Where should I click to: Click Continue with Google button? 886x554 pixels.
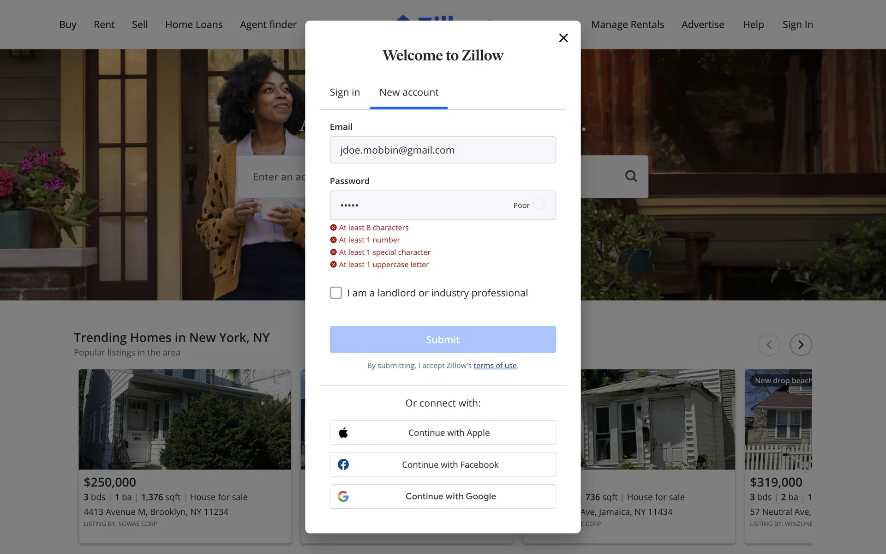(x=450, y=496)
